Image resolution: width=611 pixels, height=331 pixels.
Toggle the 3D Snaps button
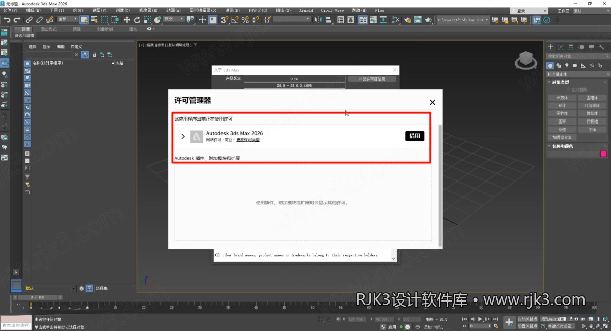click(225, 20)
